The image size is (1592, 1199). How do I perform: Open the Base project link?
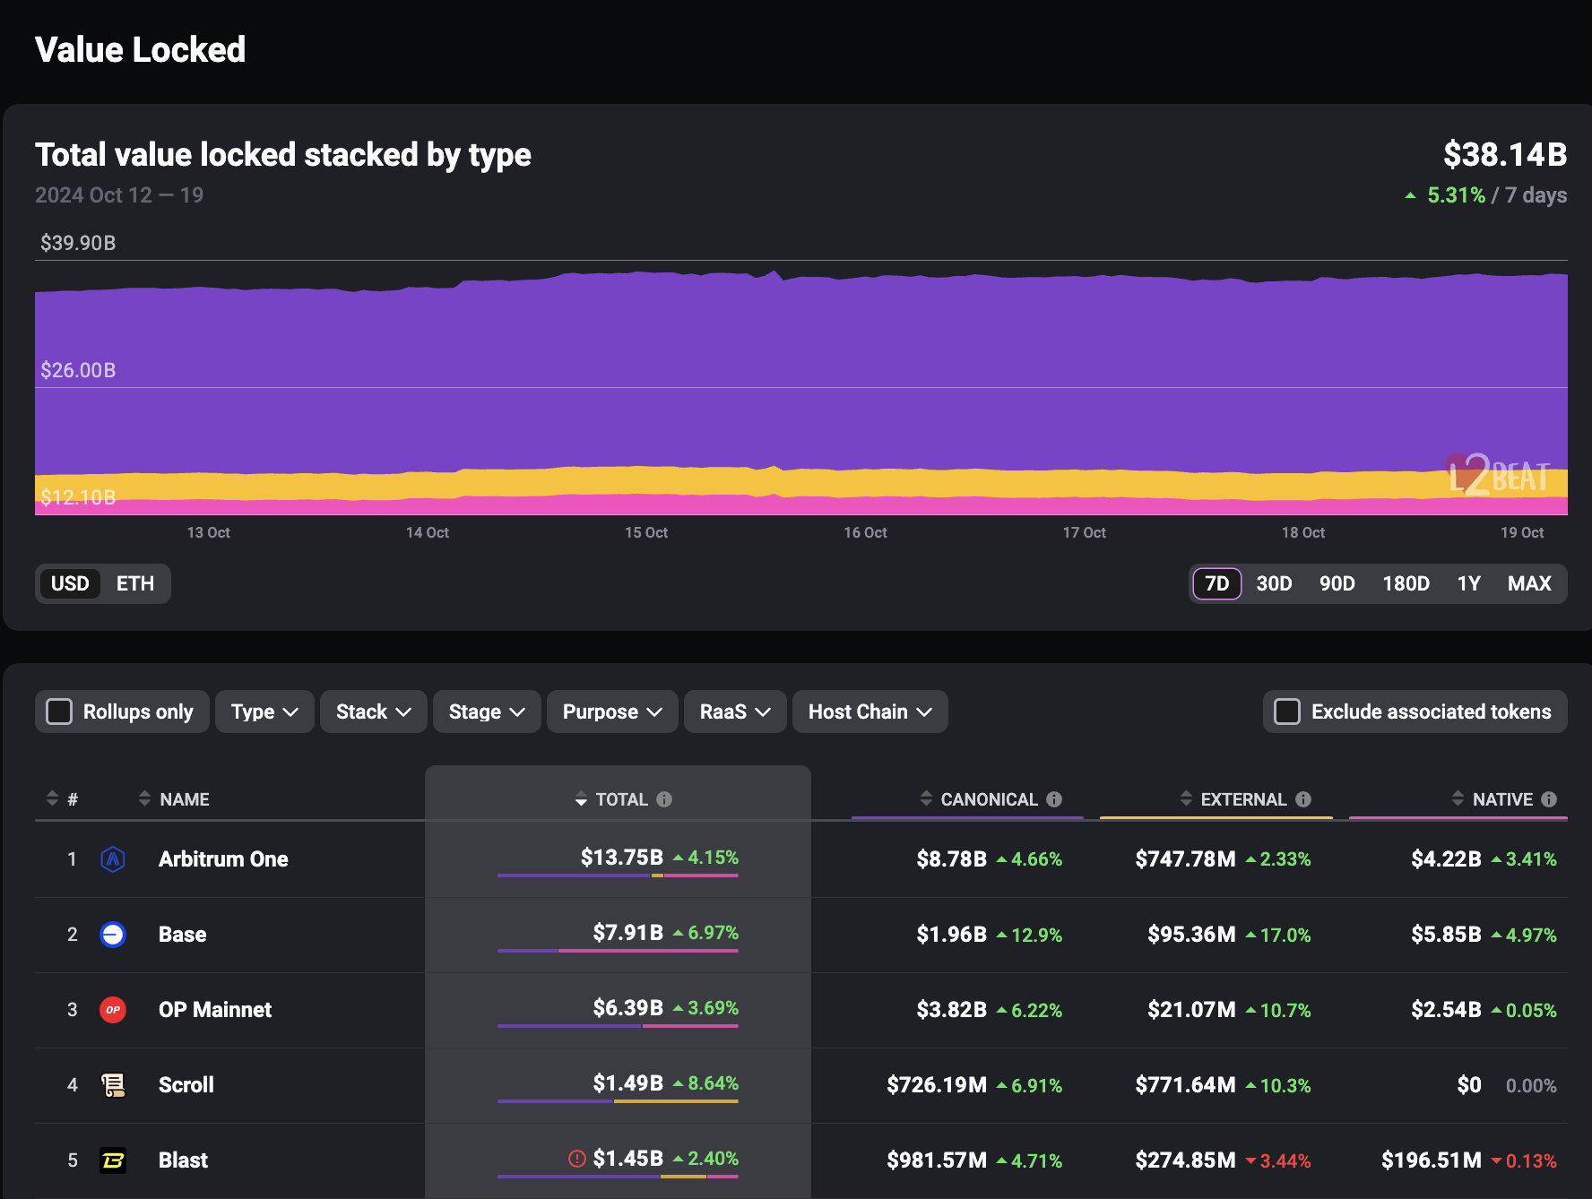click(x=182, y=935)
